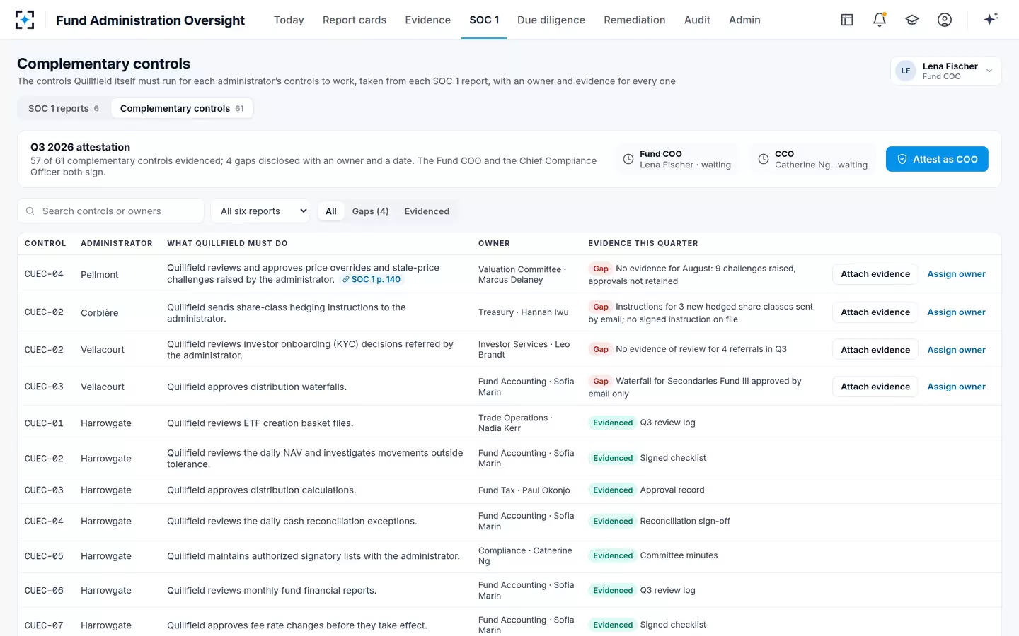Focus the Search controls or owners field
1019x636 pixels.
pos(111,211)
